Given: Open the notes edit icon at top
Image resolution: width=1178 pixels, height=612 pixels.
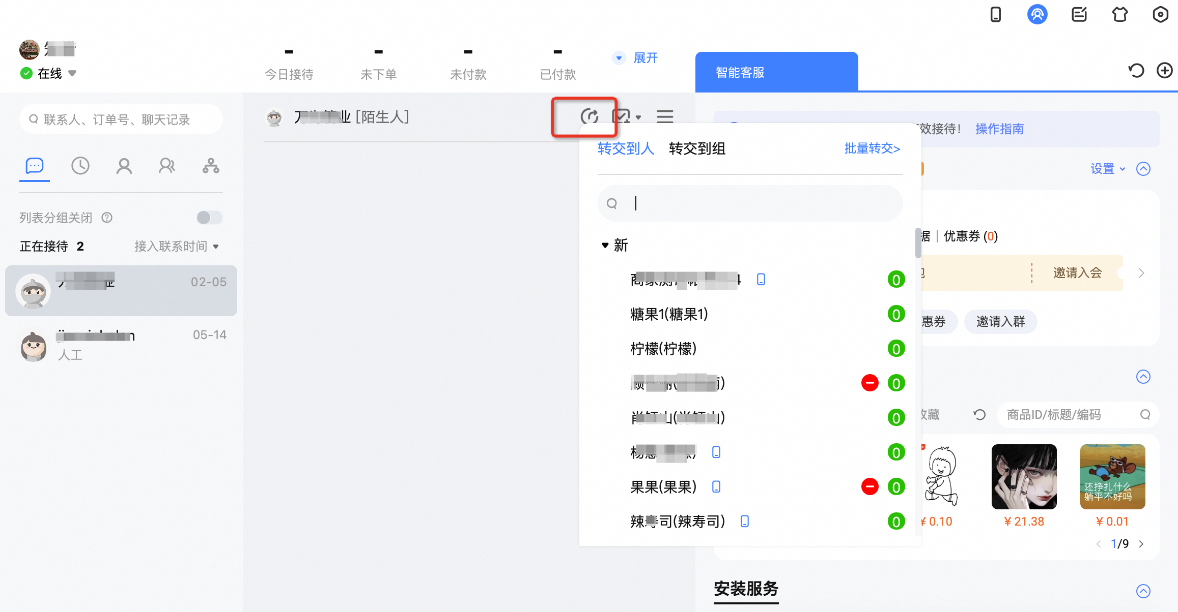Looking at the screenshot, I should 1079,14.
